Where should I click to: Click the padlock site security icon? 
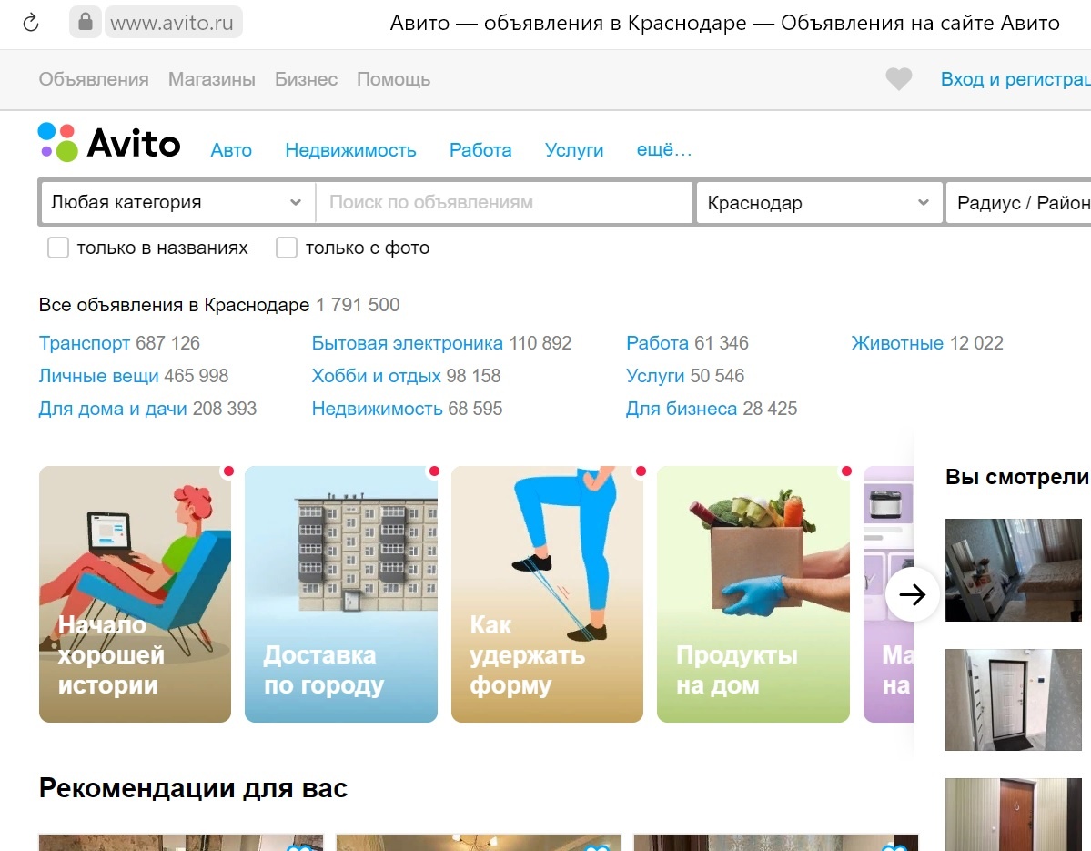click(85, 22)
